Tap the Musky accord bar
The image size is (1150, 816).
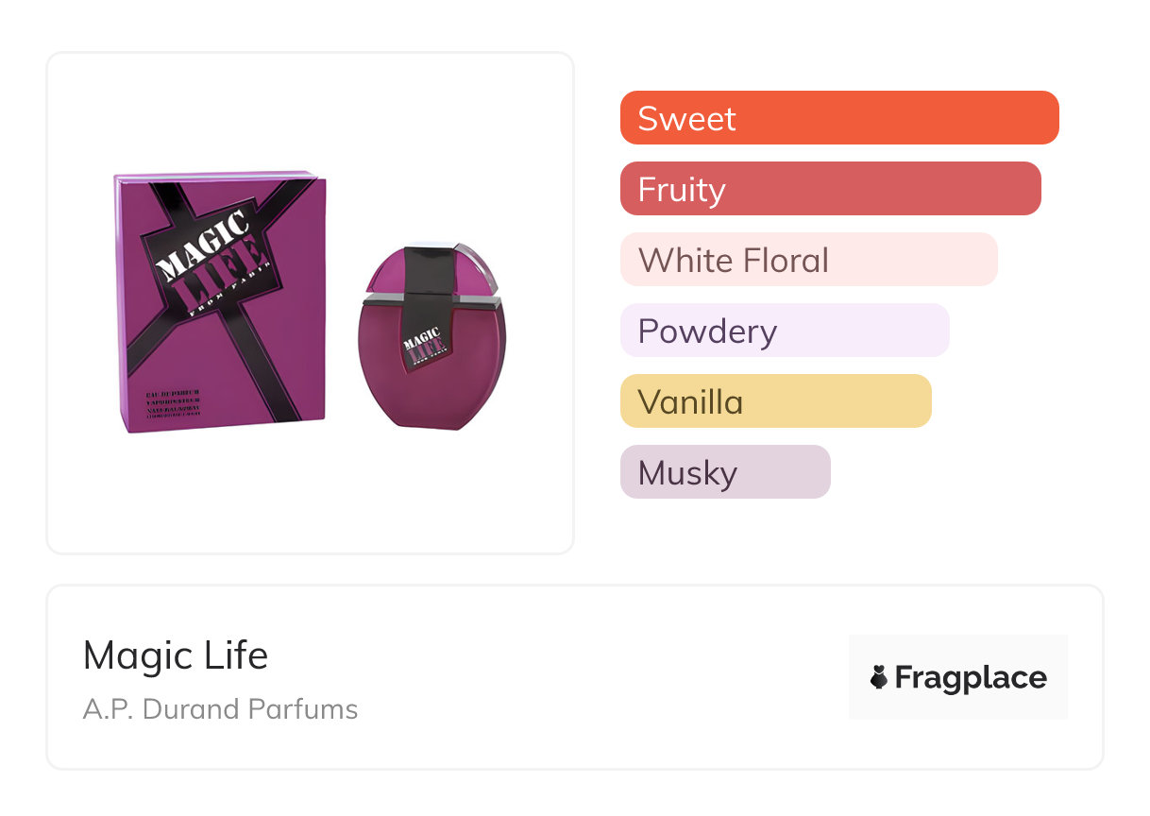coord(724,472)
